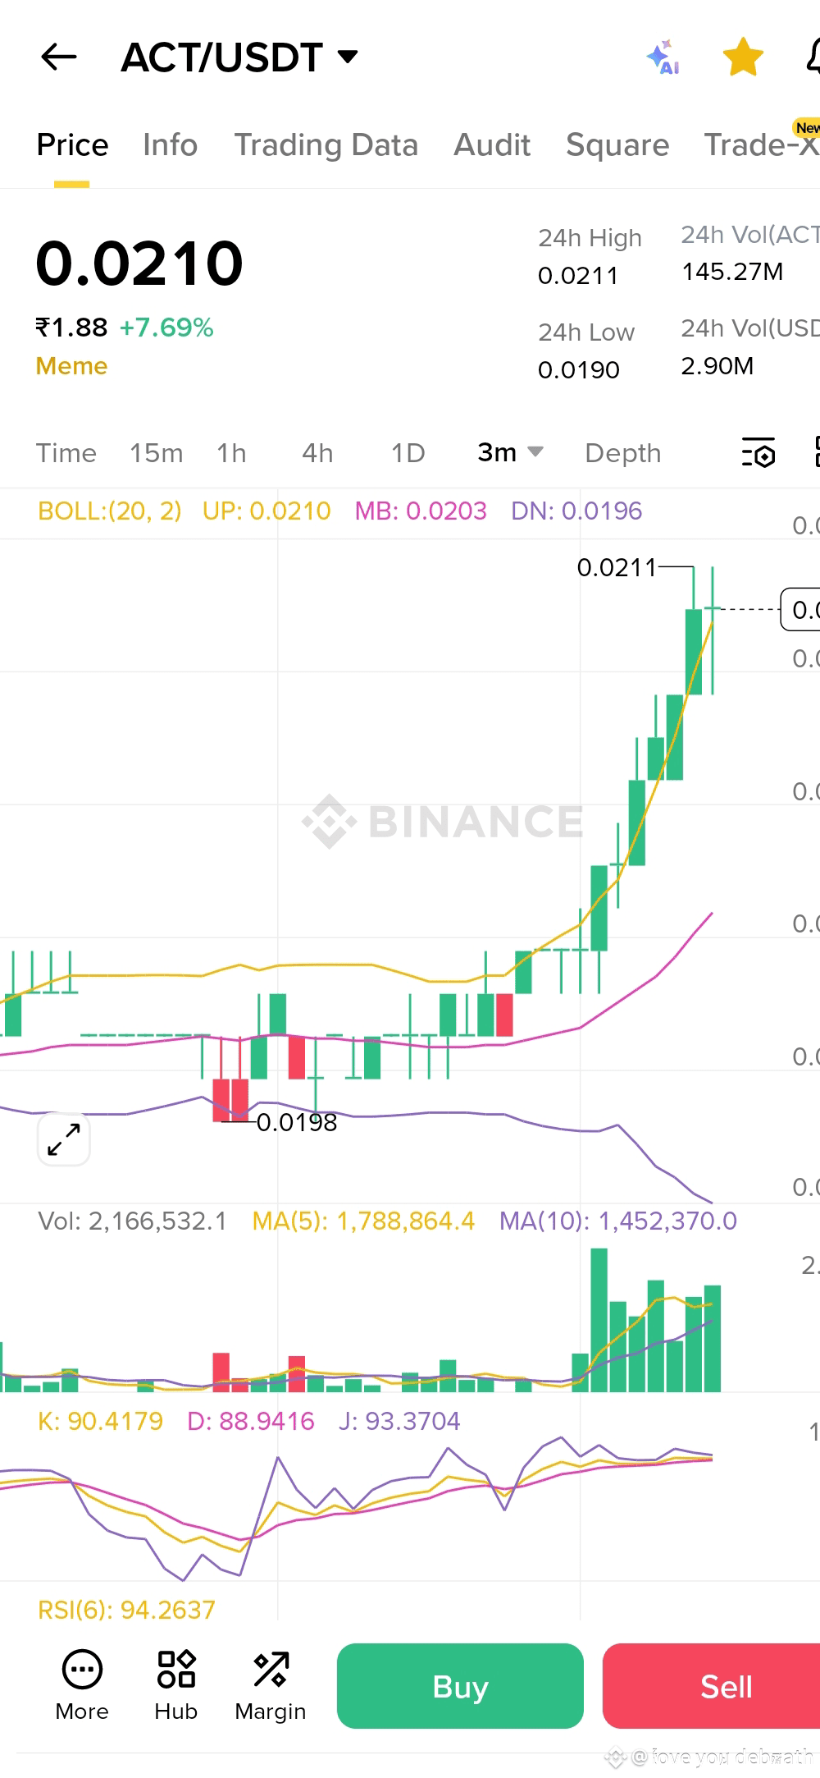Image resolution: width=820 pixels, height=1778 pixels.
Task: Go back using the arrow icon
Action: pyautogui.click(x=58, y=57)
